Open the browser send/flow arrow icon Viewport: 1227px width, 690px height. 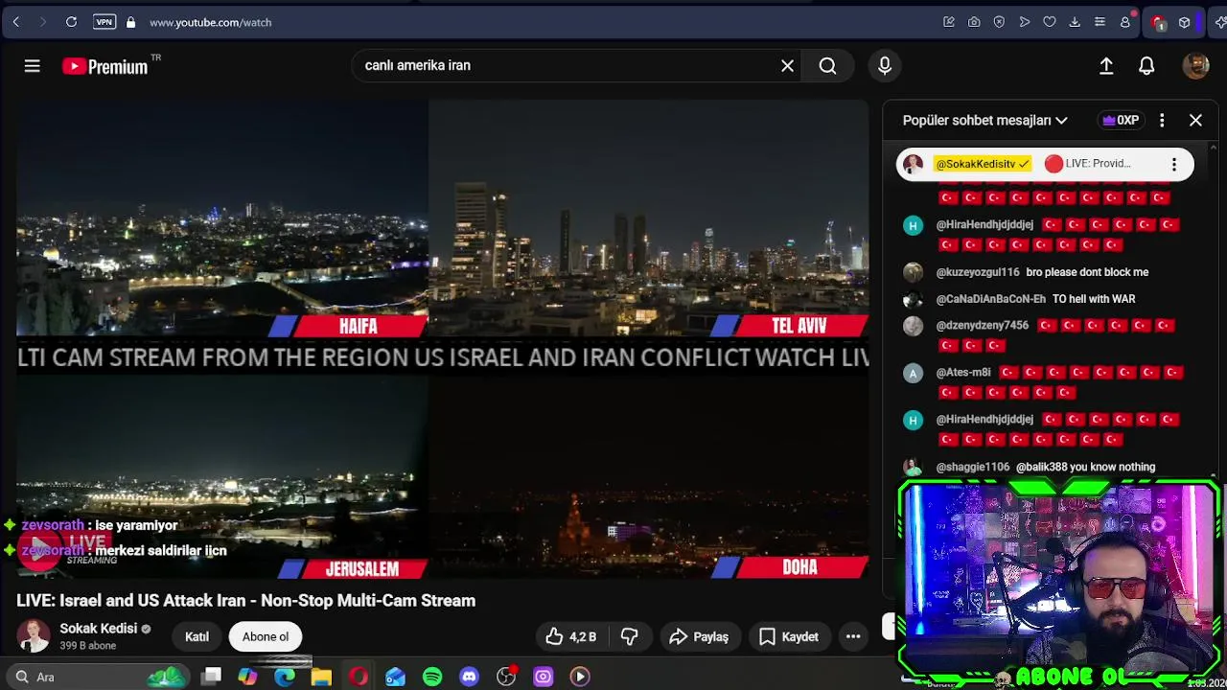coord(1025,22)
